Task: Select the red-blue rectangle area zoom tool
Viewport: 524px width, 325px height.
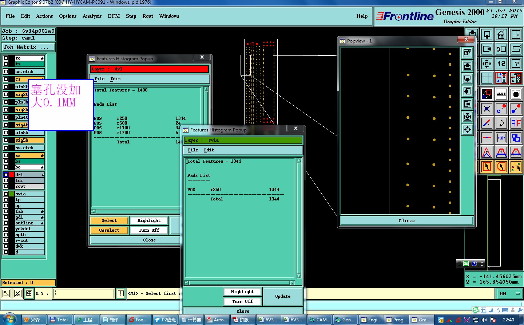Action: tap(487, 94)
